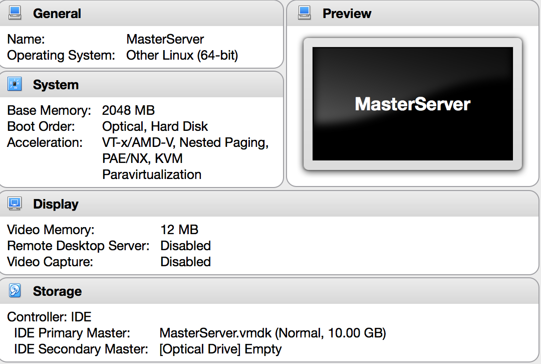Click the MasterServer preview screen thumbnail

click(x=413, y=104)
